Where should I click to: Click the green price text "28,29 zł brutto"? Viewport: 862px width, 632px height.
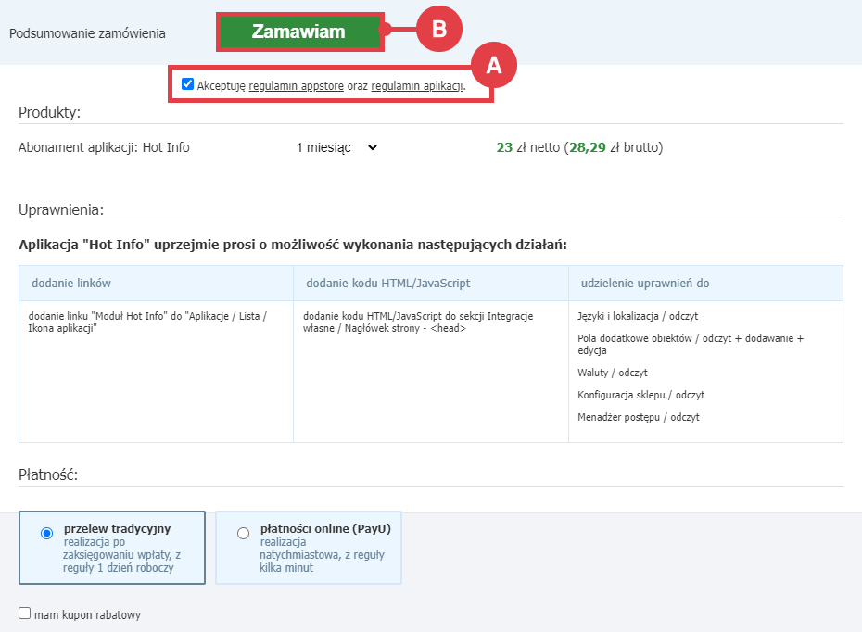click(x=615, y=146)
